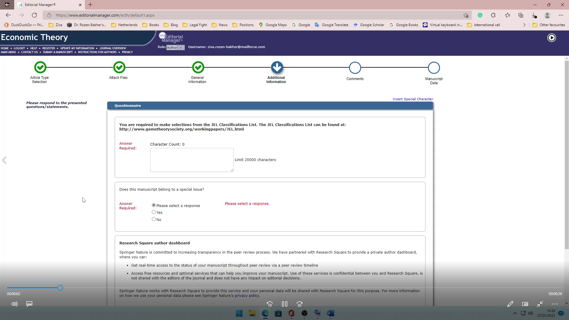Open the extensions puzzle icon
Screen dimensions: 569x320
(x=493, y=15)
